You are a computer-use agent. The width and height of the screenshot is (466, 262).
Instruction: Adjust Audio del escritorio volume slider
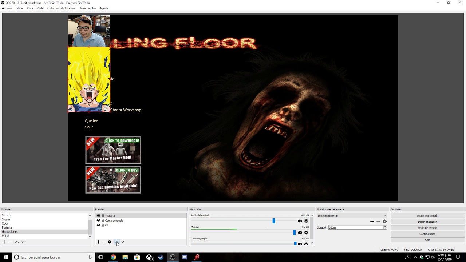click(x=274, y=221)
